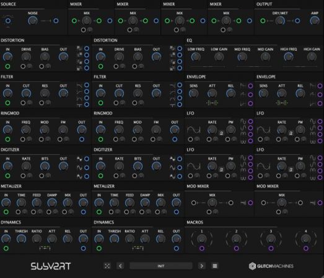
Task: Click CUT modulation input jack on left FILTER
Action: (x=23, y=103)
